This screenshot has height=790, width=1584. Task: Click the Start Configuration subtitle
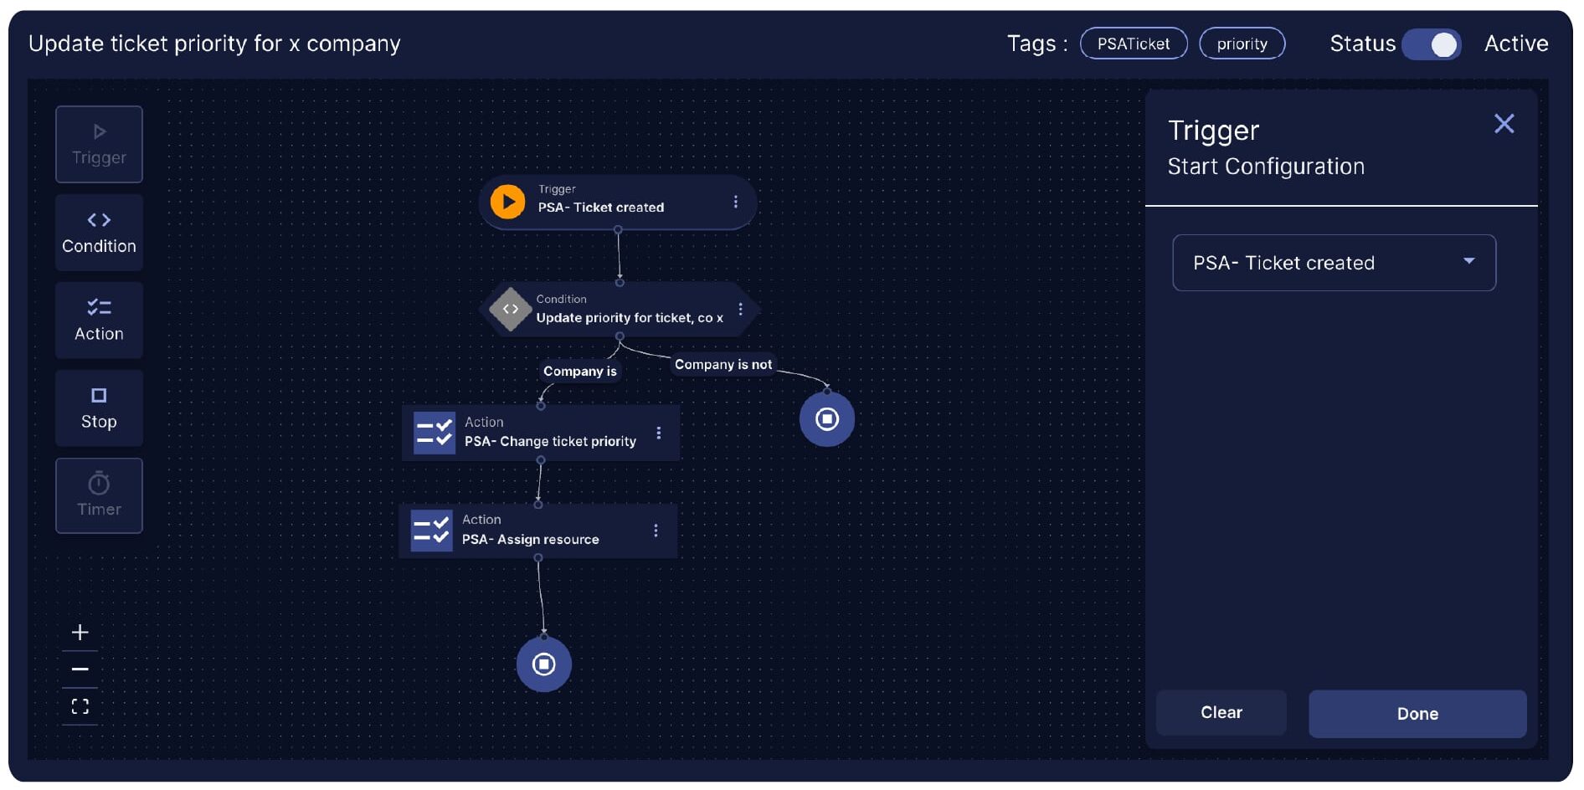pyautogui.click(x=1266, y=167)
